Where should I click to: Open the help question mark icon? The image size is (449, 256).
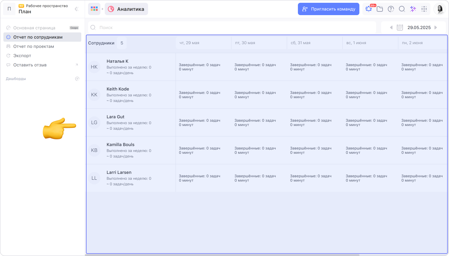pyautogui.click(x=391, y=9)
